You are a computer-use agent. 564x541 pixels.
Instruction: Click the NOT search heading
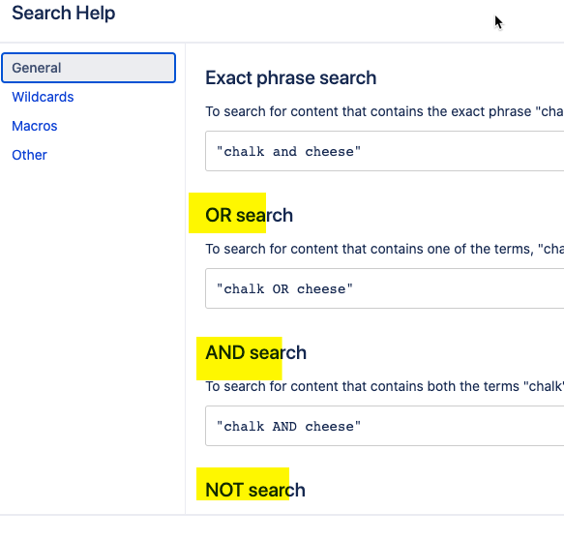(255, 490)
